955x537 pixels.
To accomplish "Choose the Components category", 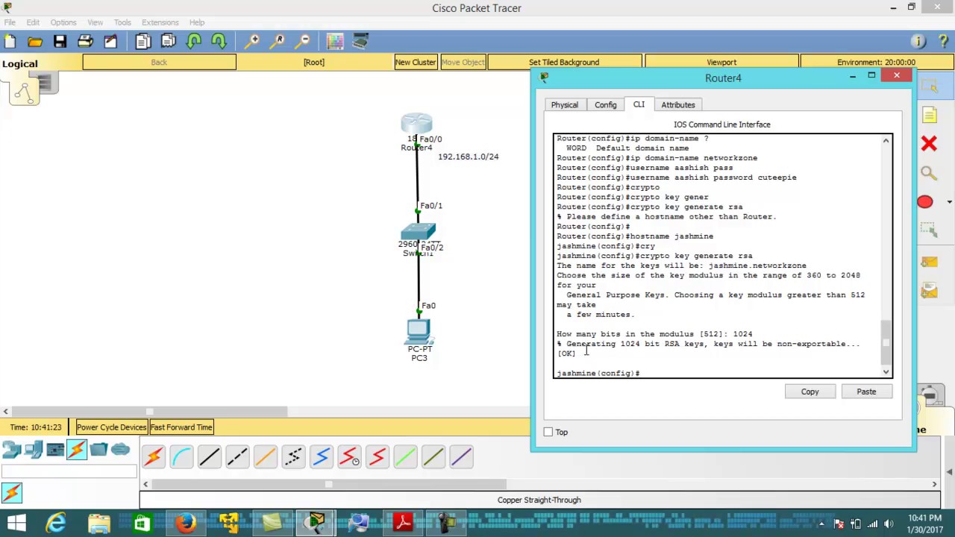I will click(x=55, y=450).
